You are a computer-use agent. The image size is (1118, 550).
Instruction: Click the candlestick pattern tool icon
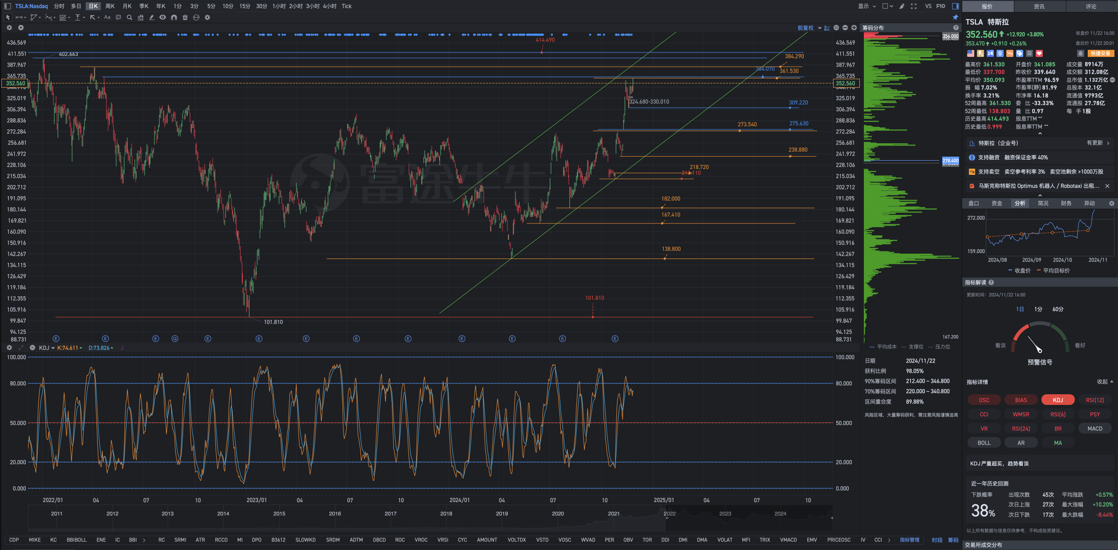(x=141, y=17)
